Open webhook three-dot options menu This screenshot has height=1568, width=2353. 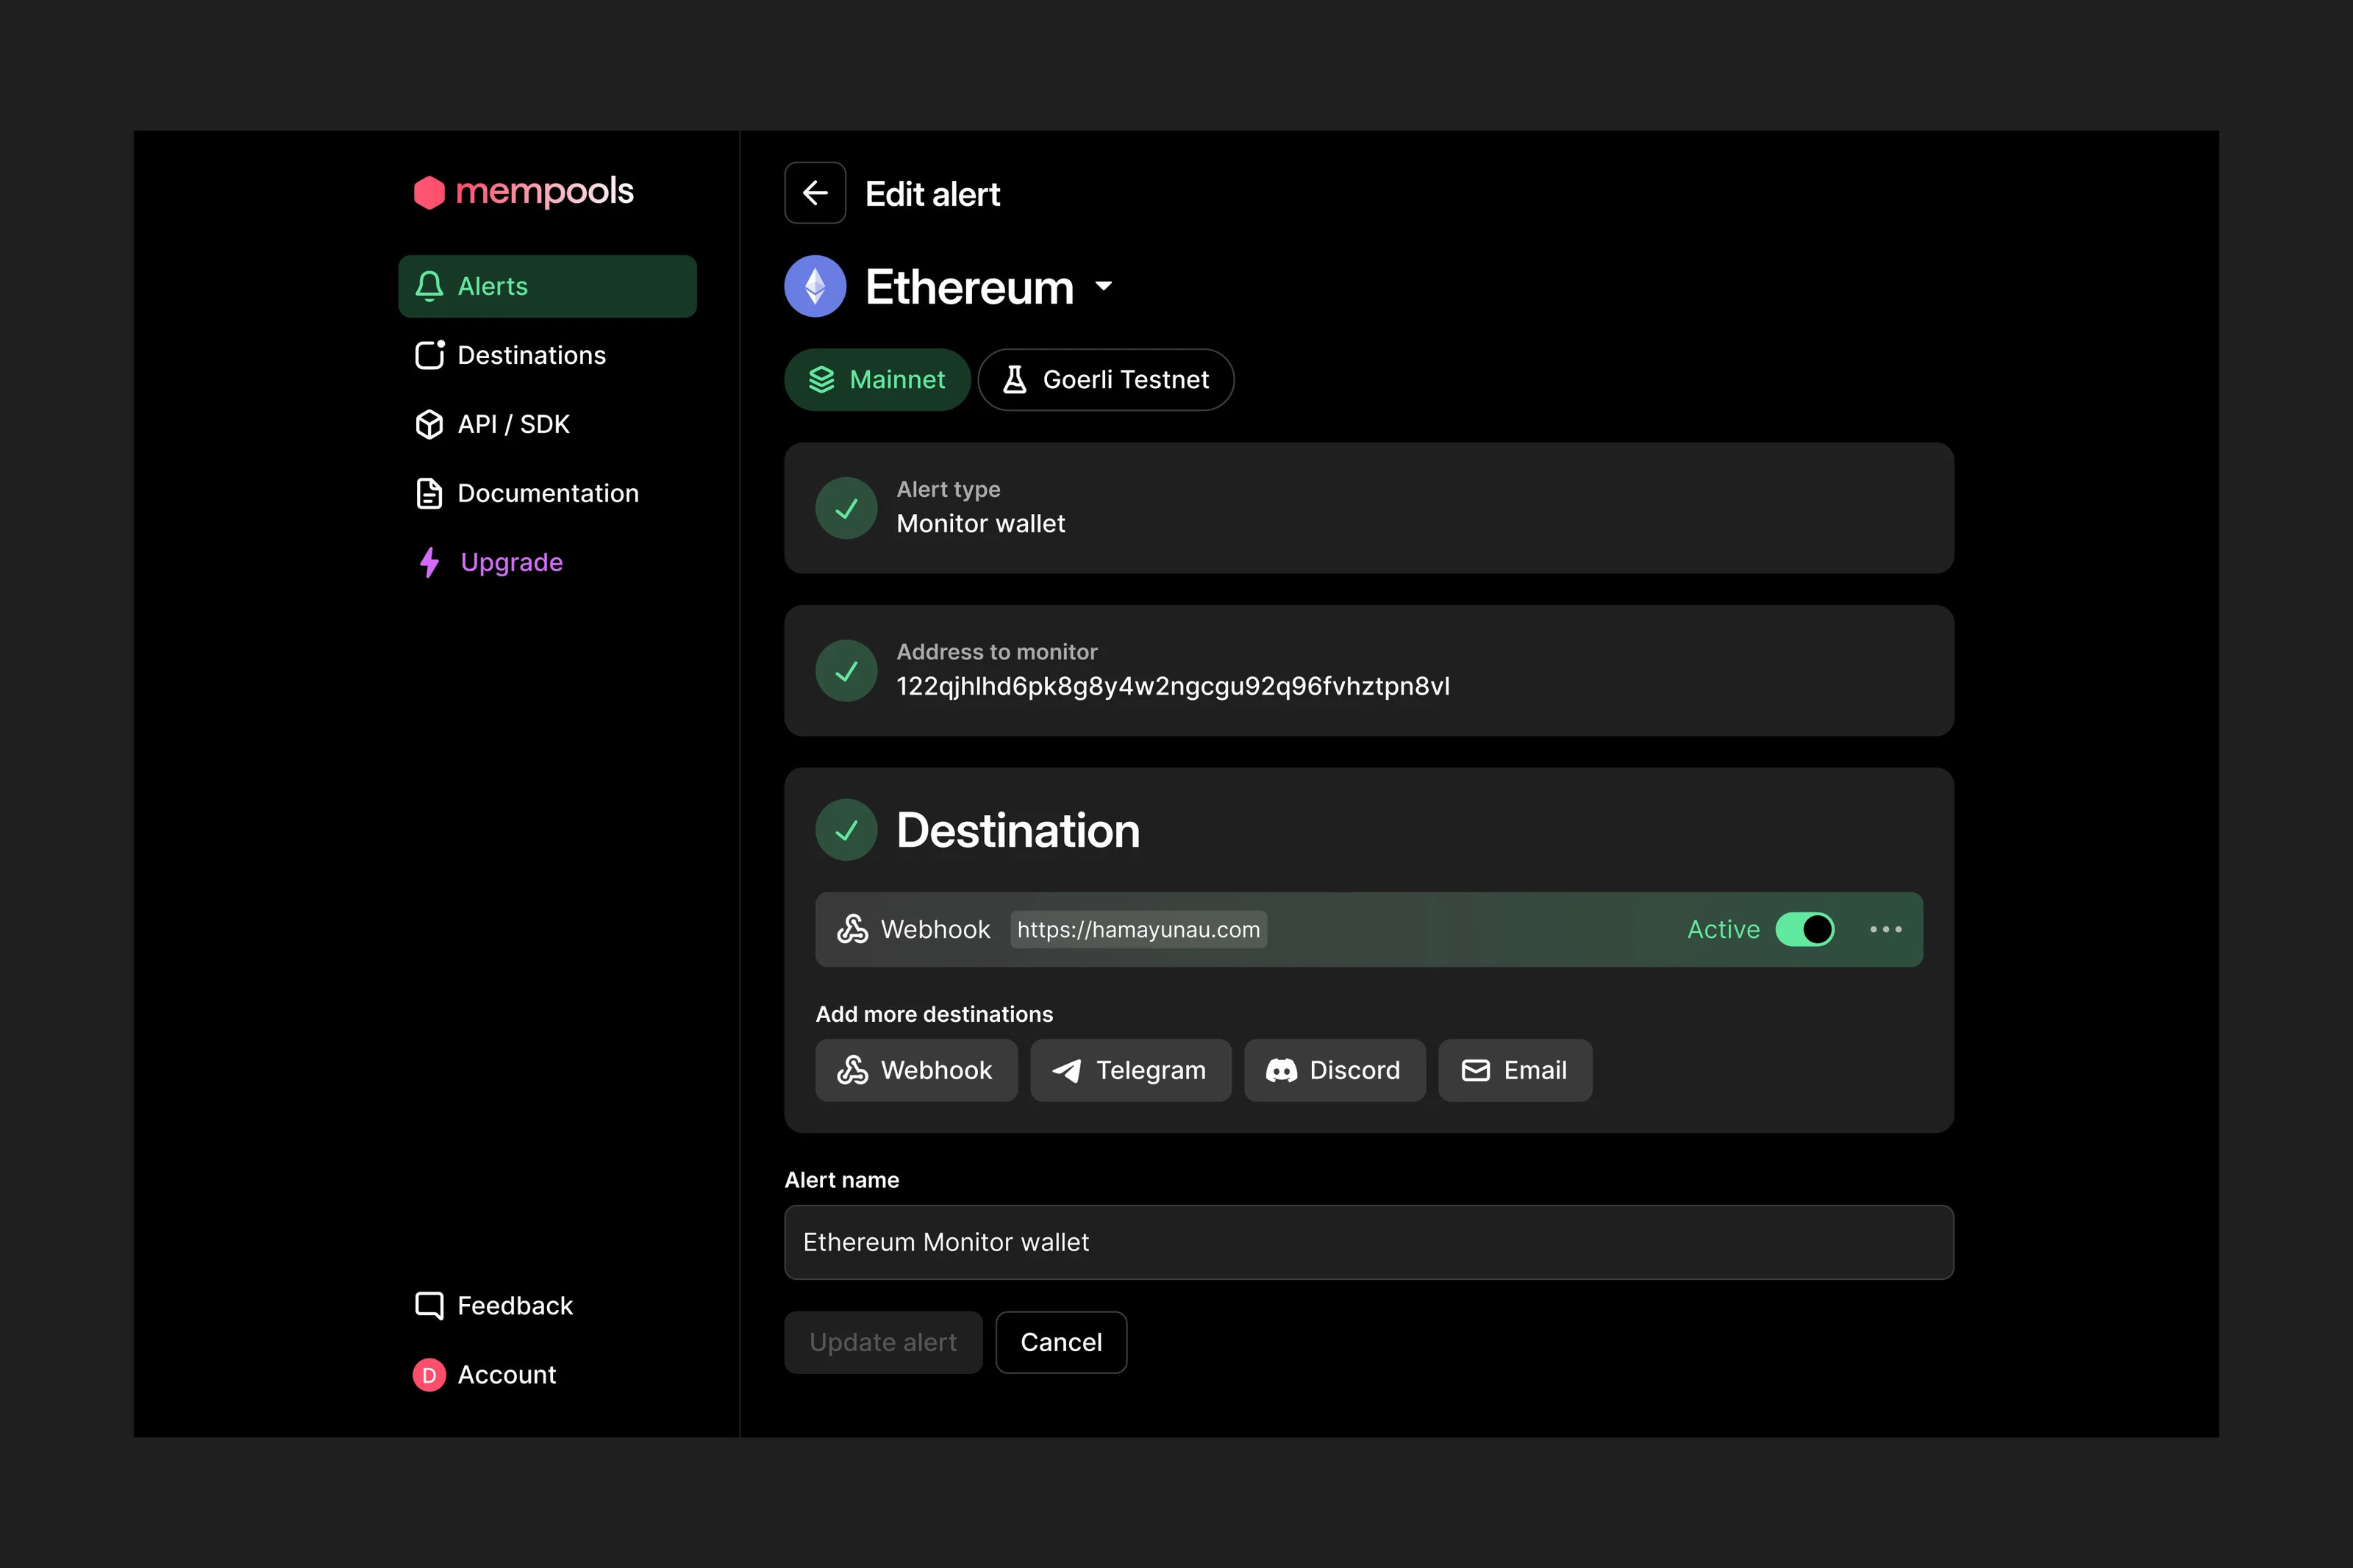[x=1885, y=930]
